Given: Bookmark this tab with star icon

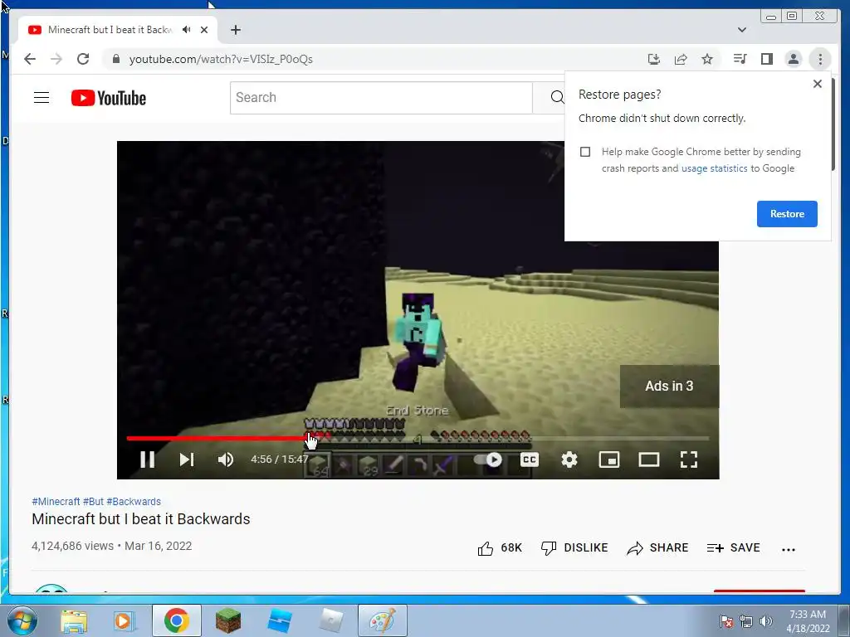Looking at the screenshot, I should pos(707,59).
